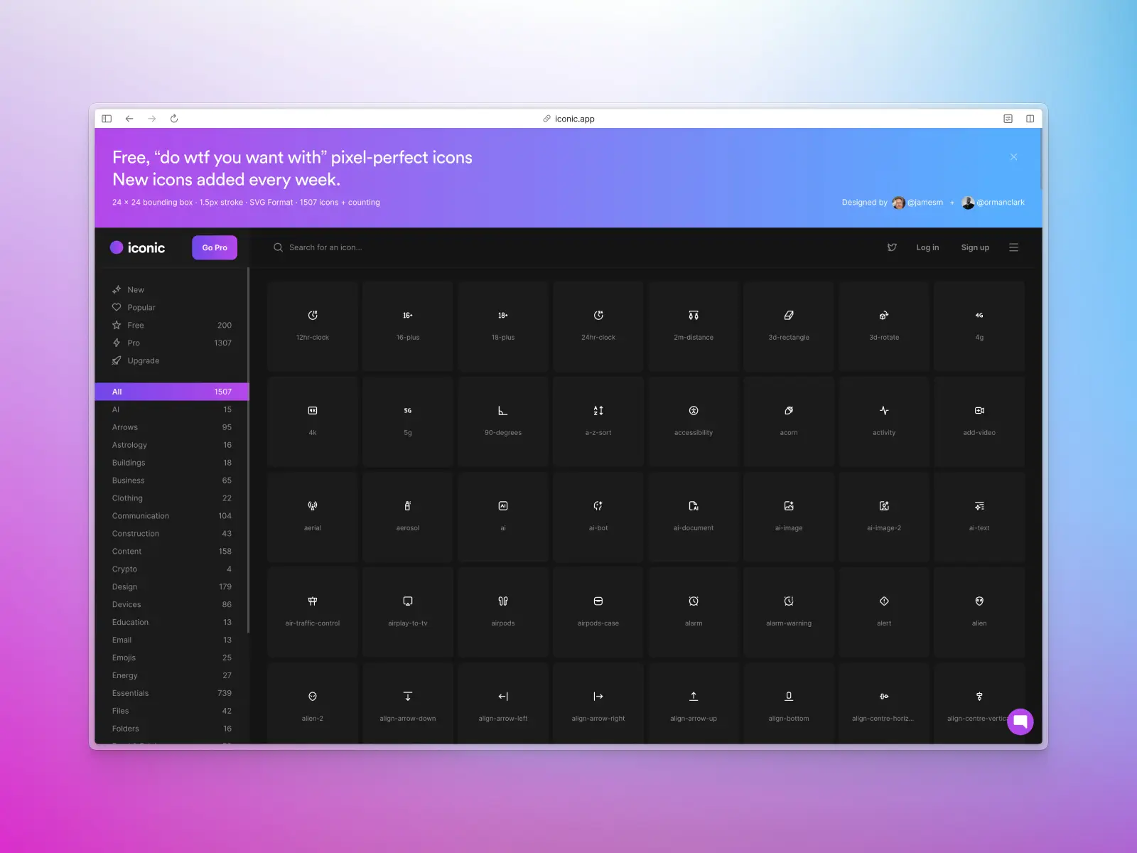Pick the aerial icon card
The image size is (1137, 853).
313,517
